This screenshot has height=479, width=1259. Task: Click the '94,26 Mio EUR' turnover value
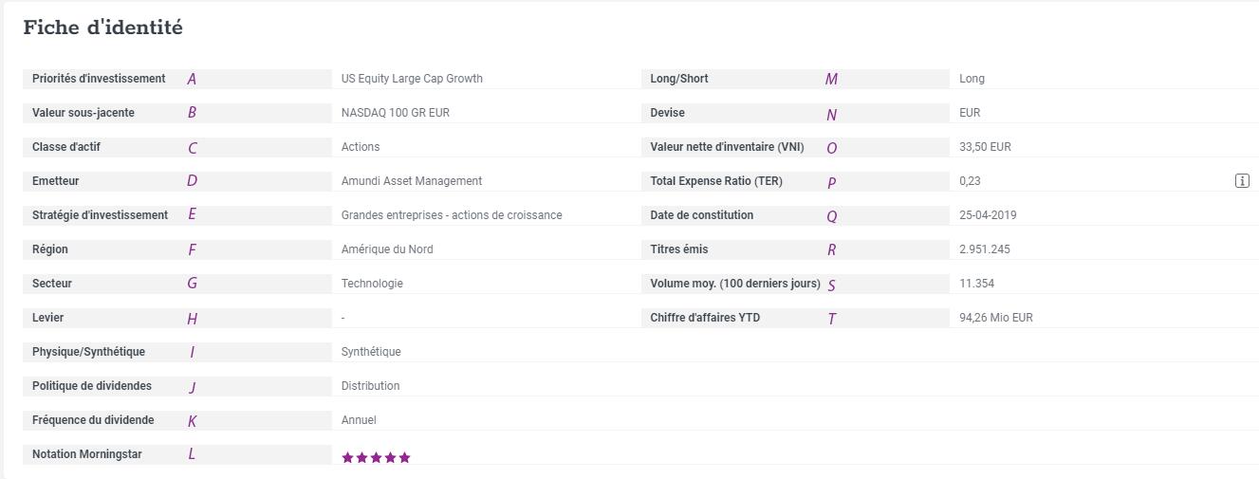pyautogui.click(x=996, y=318)
